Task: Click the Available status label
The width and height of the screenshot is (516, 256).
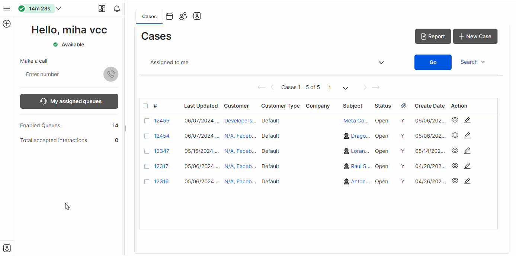Action: (73, 45)
